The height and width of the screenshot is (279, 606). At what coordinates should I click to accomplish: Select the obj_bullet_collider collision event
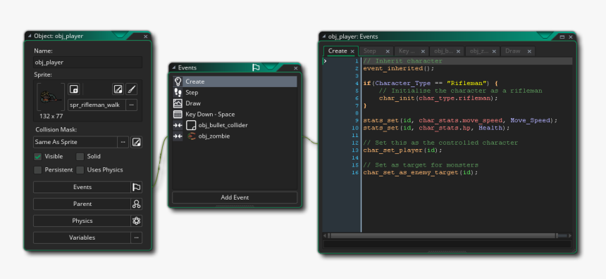[x=235, y=125]
